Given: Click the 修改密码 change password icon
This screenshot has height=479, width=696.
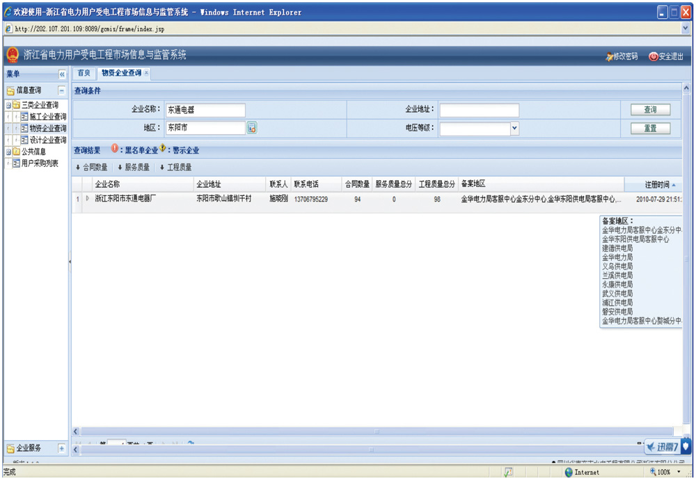Looking at the screenshot, I should pyautogui.click(x=608, y=56).
